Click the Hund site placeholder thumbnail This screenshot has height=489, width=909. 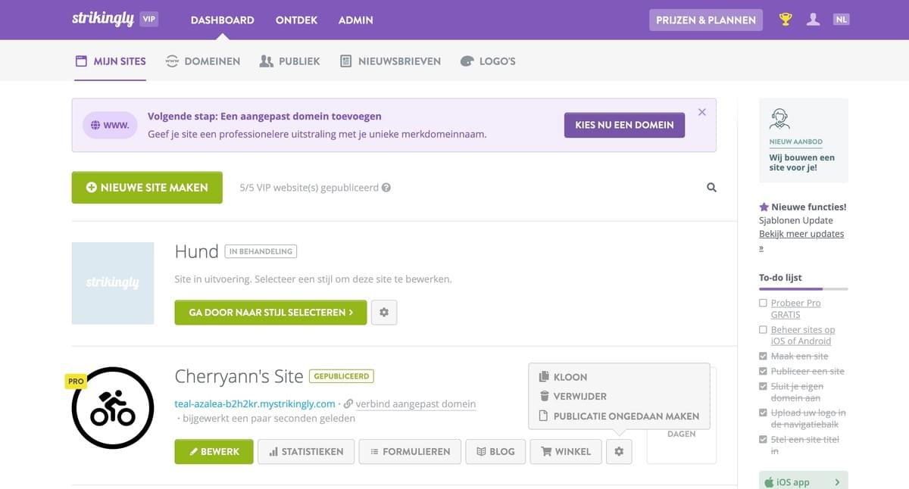tap(113, 283)
